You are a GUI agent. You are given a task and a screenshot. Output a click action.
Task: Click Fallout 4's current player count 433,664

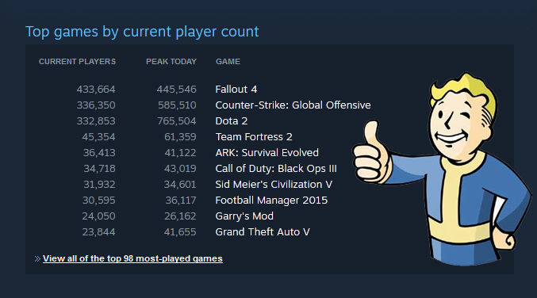(96, 90)
